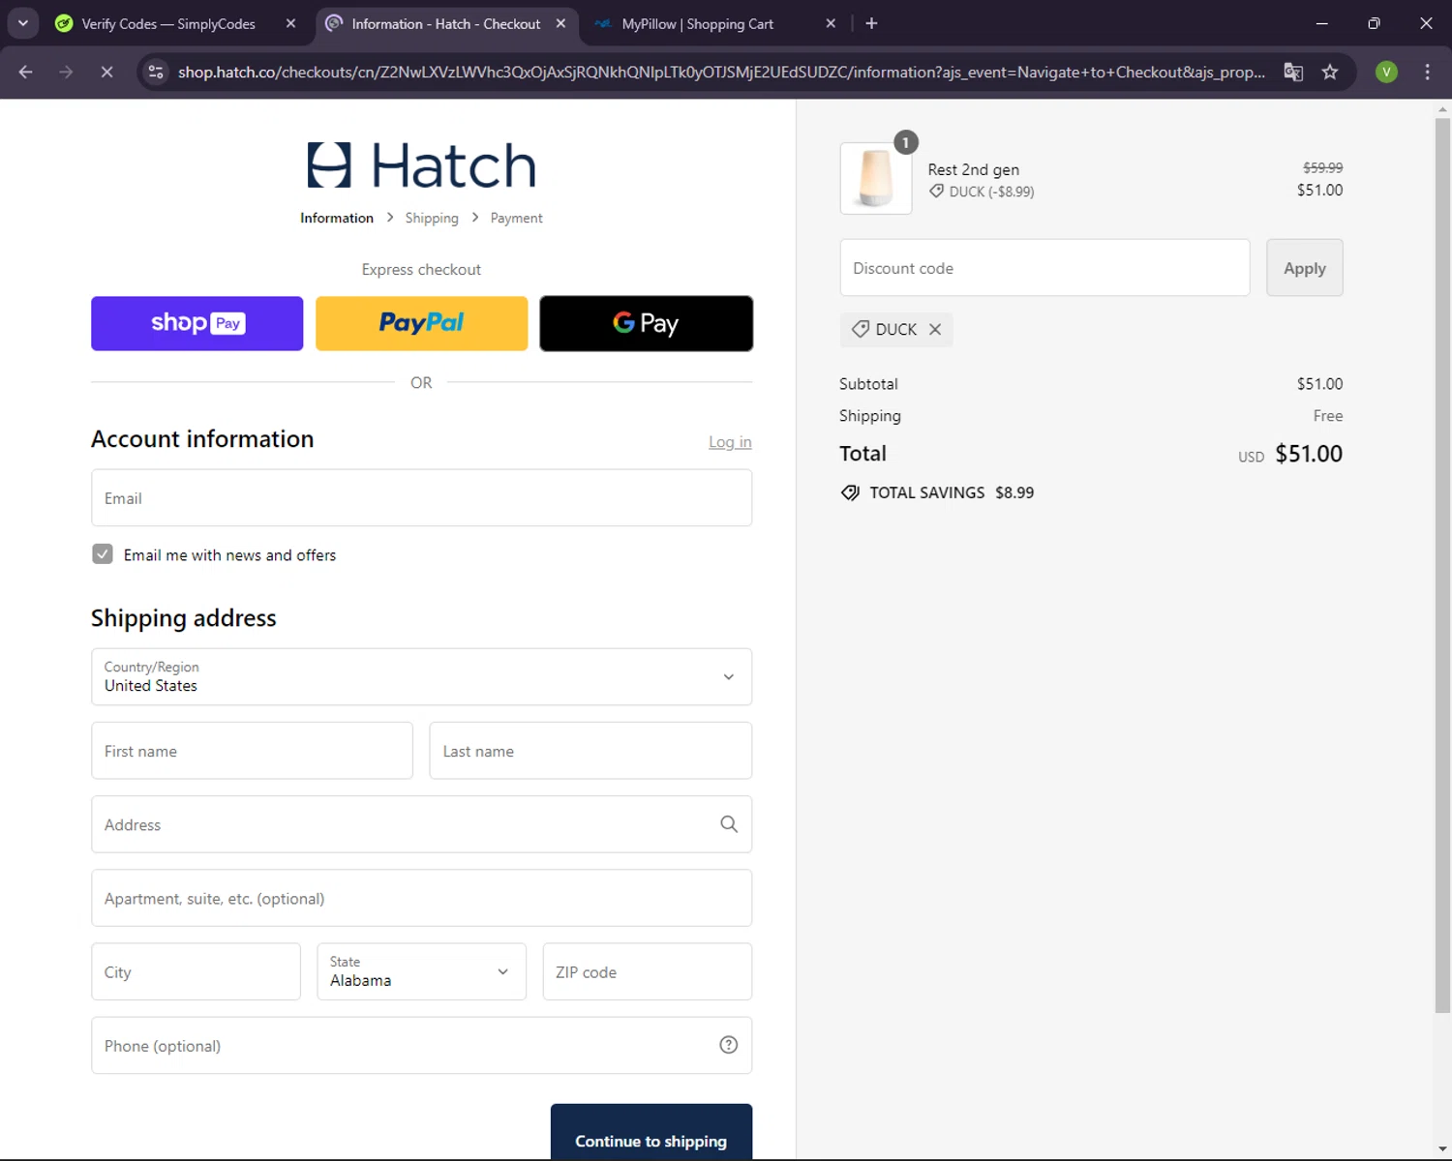Image resolution: width=1452 pixels, height=1161 pixels.
Task: Click the First name field
Action: coord(252,751)
